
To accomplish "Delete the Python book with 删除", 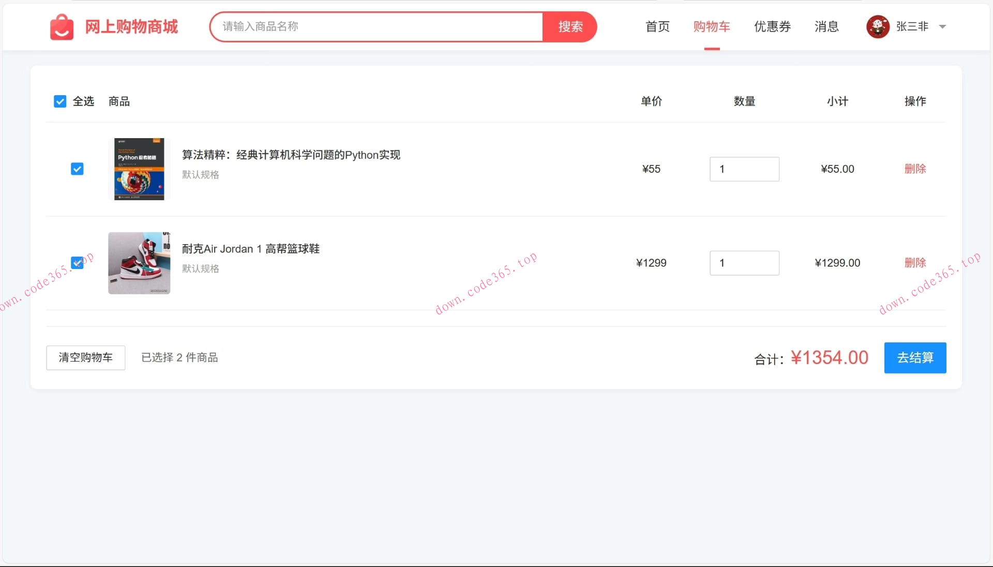I will (x=915, y=169).
